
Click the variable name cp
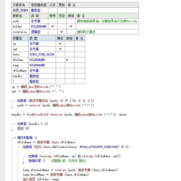coord(14,44)
